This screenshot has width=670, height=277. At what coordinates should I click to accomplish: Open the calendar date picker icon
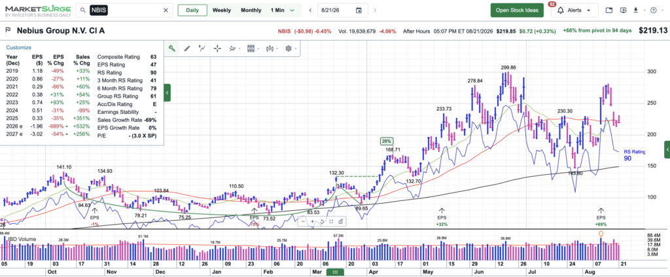(x=359, y=10)
